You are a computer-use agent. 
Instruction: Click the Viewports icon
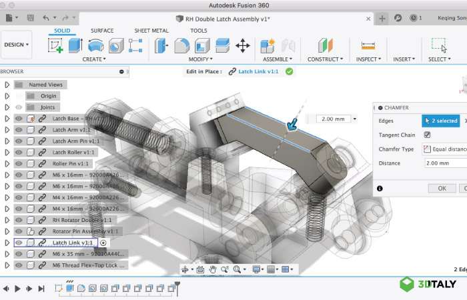pos(286,269)
